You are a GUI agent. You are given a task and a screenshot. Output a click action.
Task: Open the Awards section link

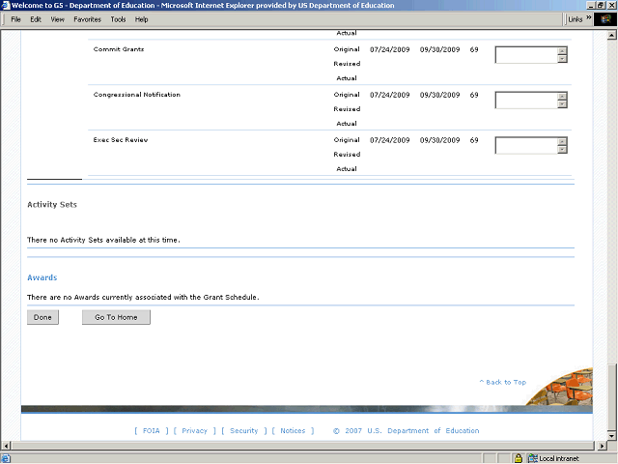tap(42, 277)
